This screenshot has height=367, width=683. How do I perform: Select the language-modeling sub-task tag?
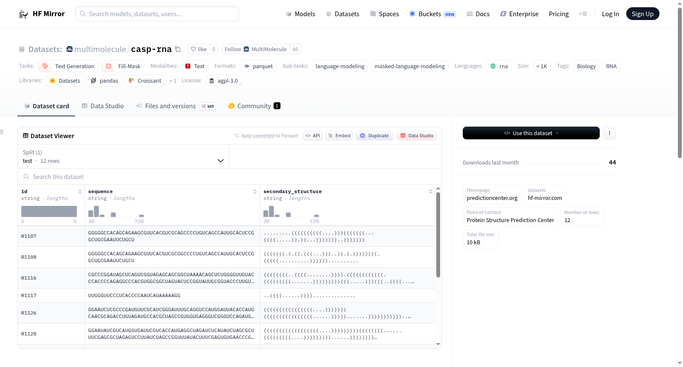pyautogui.click(x=340, y=66)
